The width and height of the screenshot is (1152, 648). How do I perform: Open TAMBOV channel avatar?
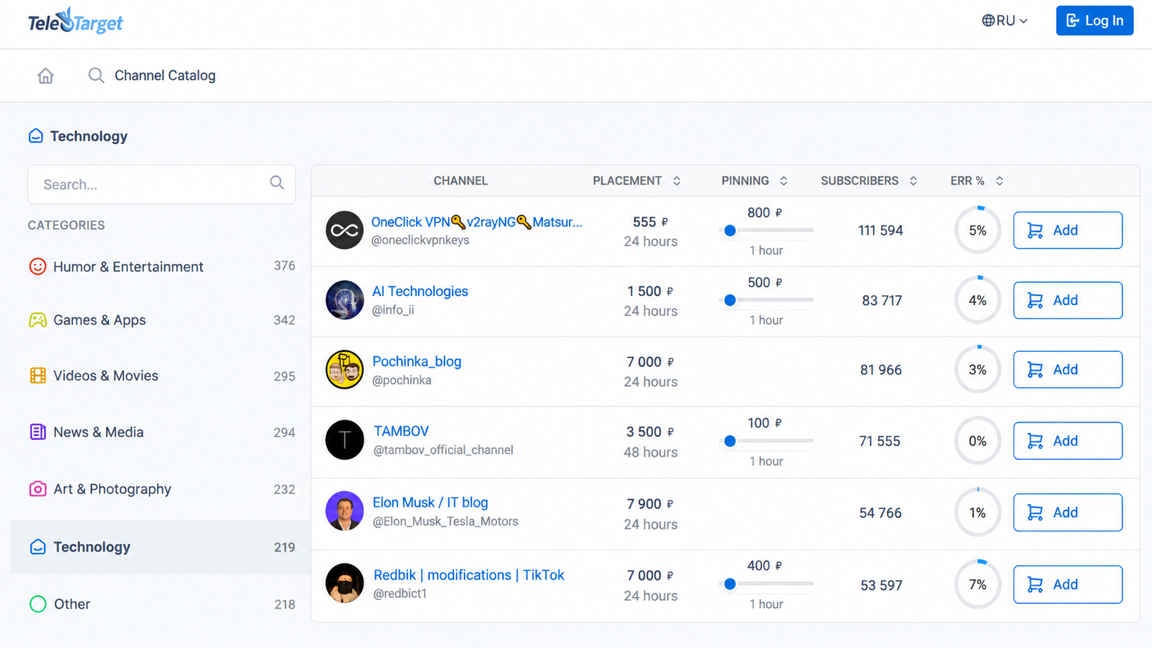tap(344, 440)
